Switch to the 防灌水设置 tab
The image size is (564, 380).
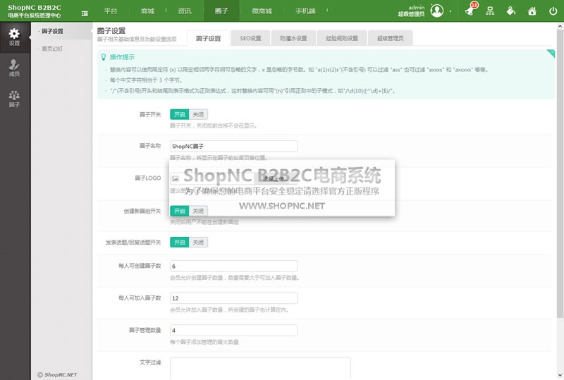click(x=293, y=38)
